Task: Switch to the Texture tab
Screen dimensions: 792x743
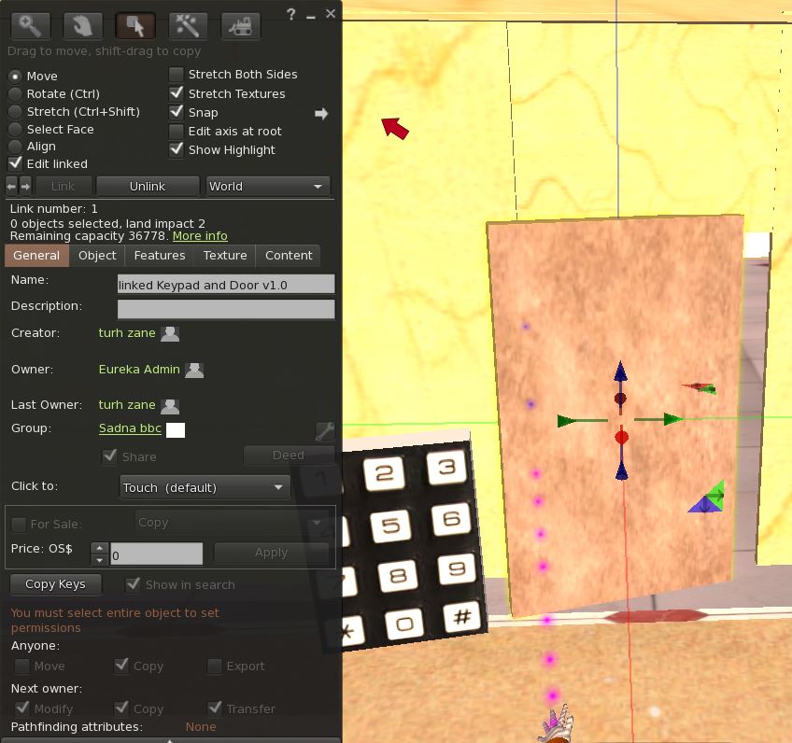Action: (x=225, y=256)
